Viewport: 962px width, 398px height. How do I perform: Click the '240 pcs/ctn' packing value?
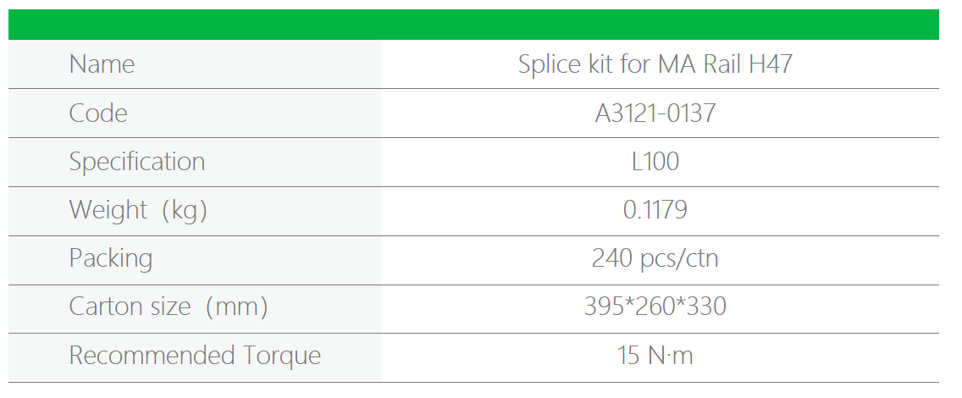click(x=655, y=258)
